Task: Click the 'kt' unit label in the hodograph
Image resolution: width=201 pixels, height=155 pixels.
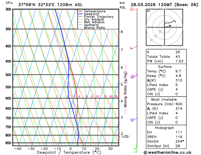Action: pos(149,11)
